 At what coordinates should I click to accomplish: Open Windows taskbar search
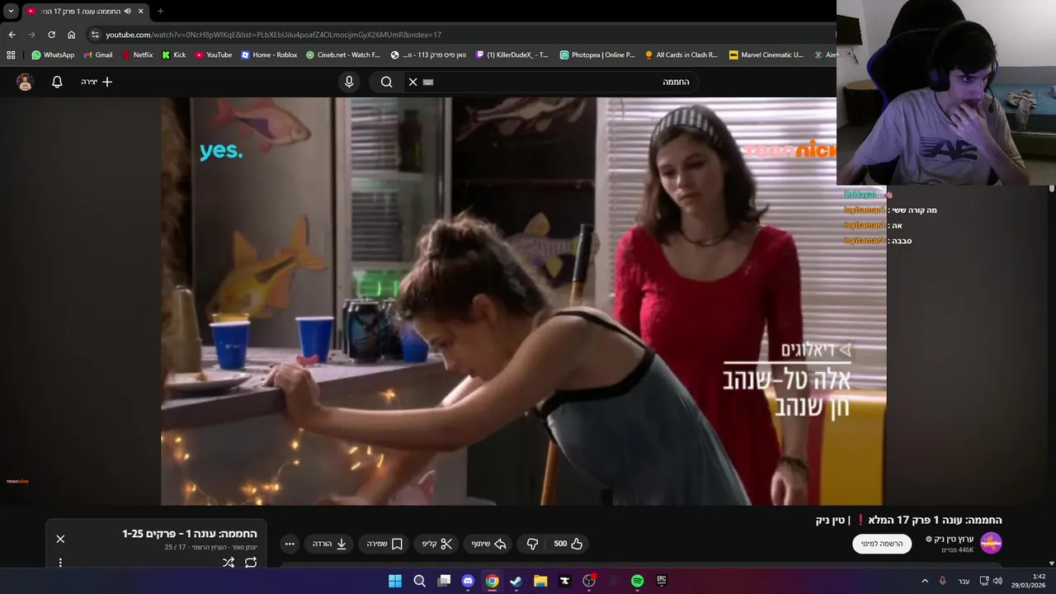pyautogui.click(x=419, y=581)
